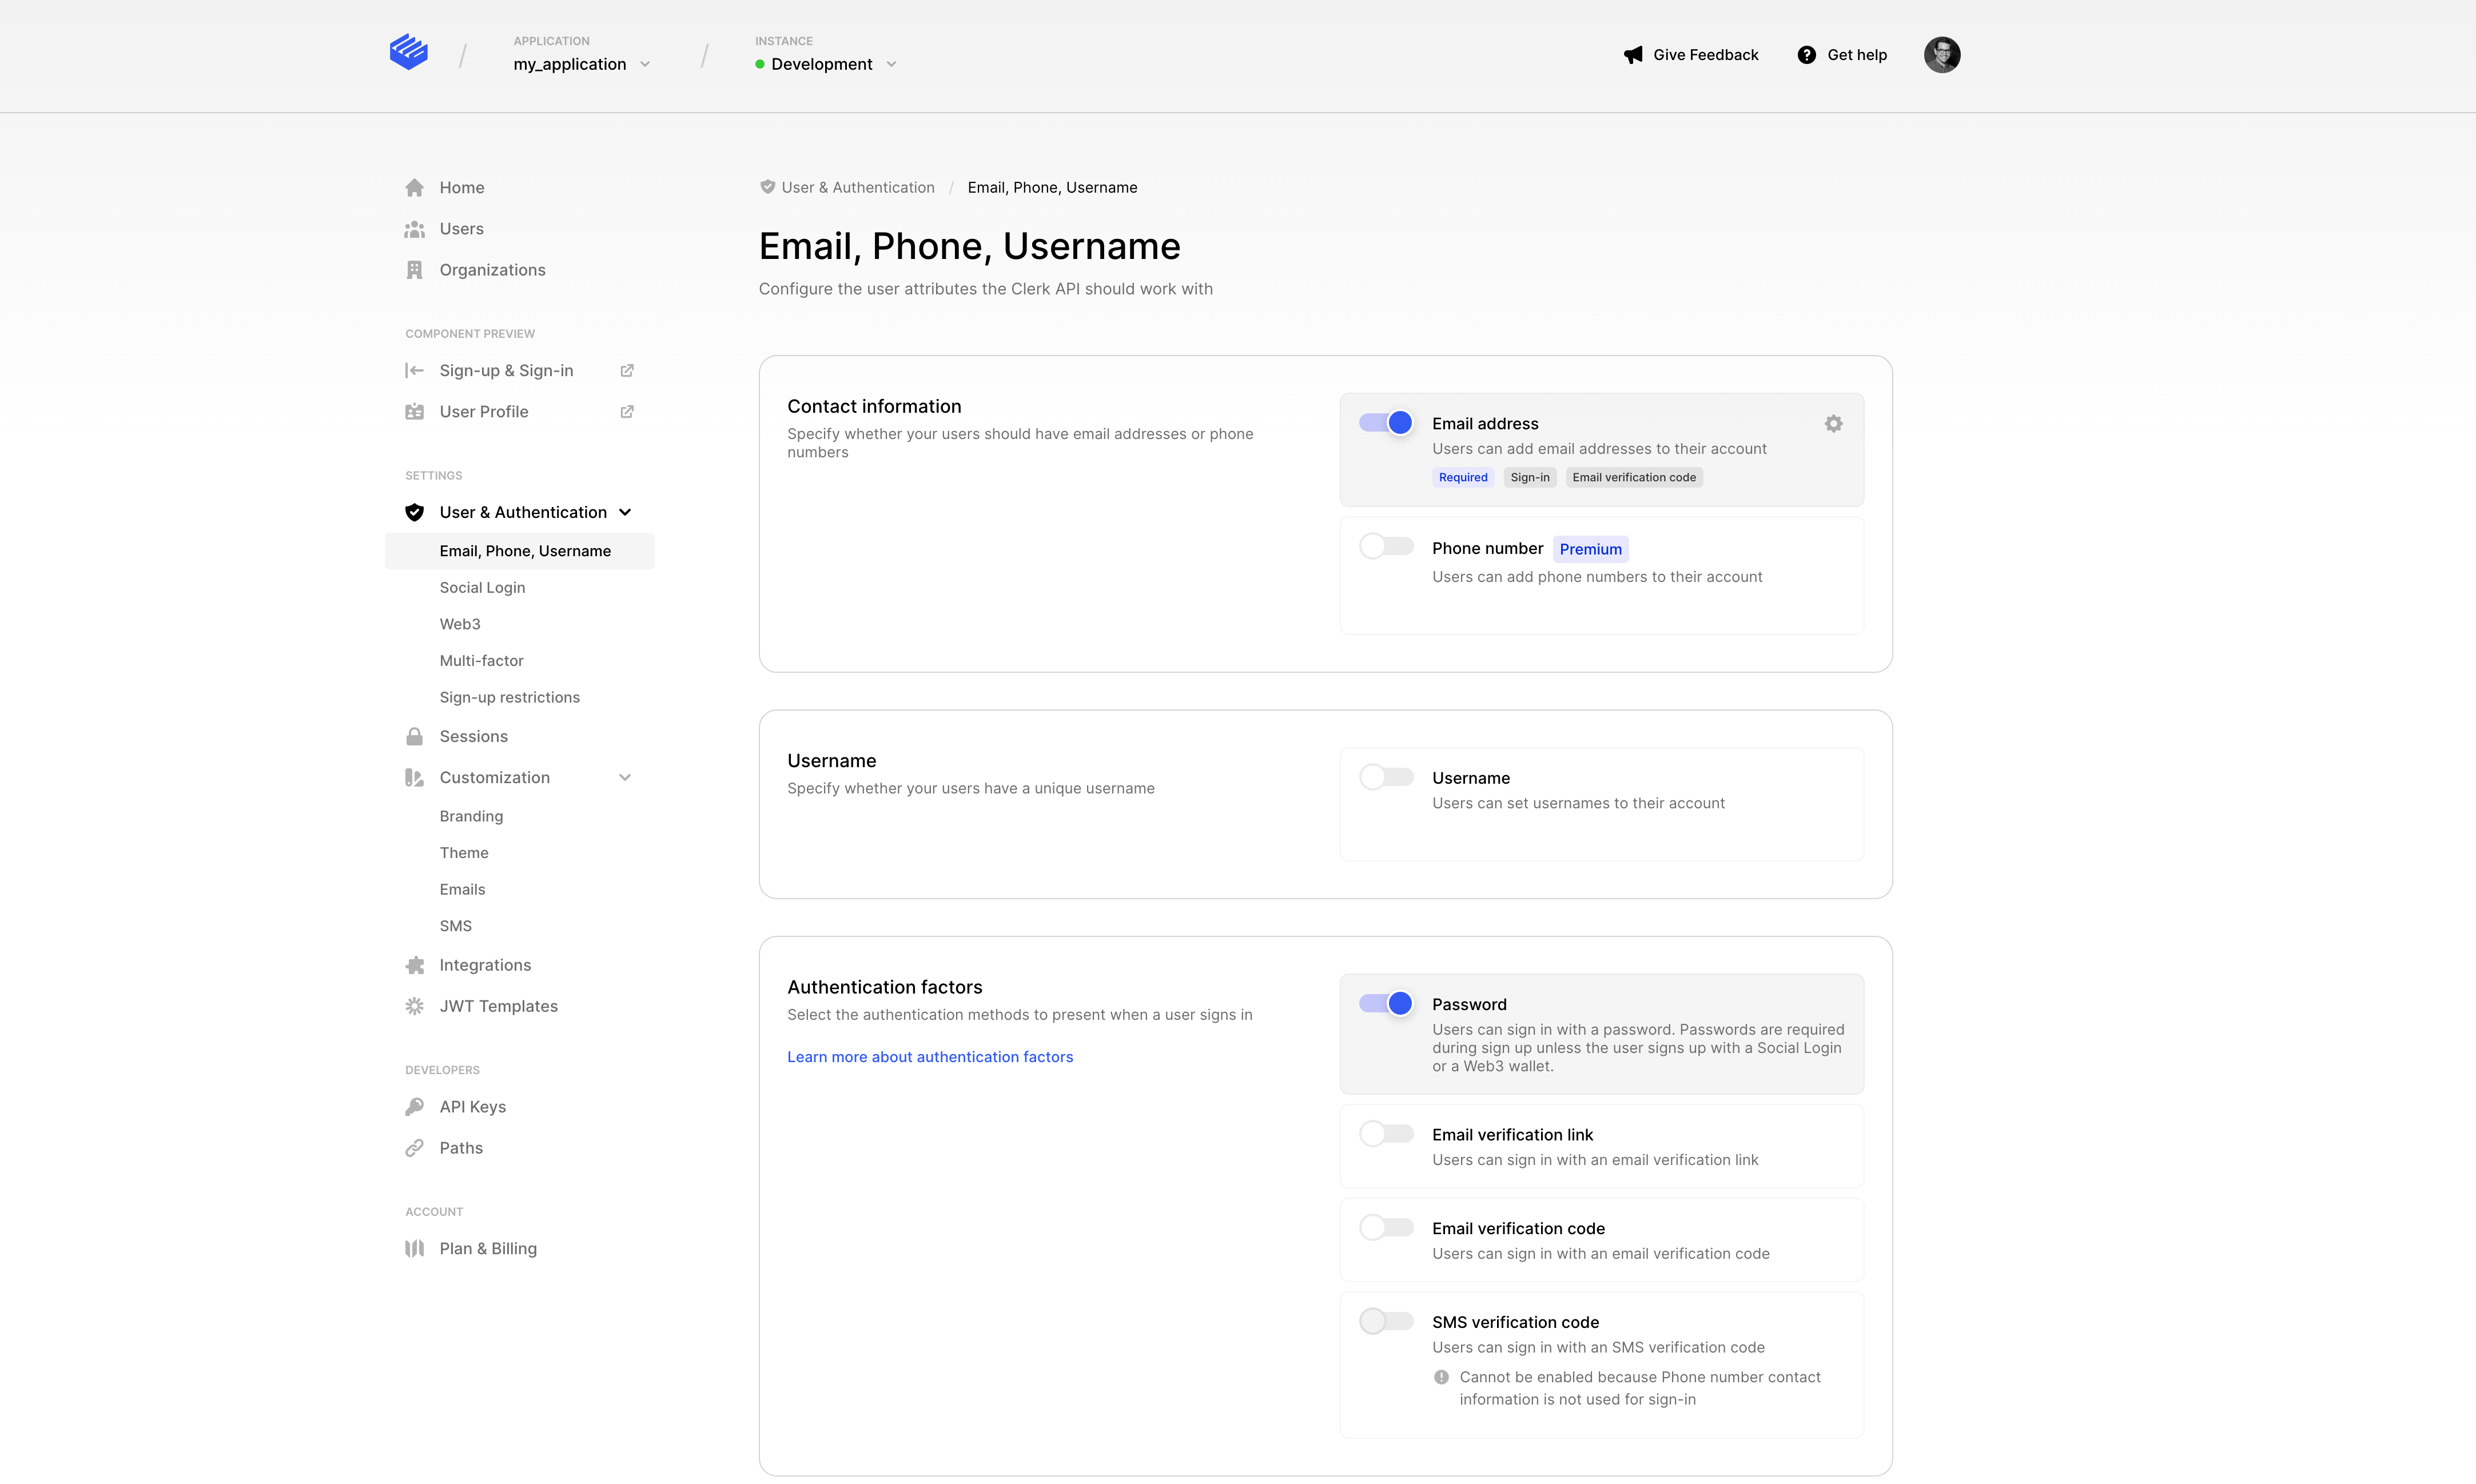Open the Multi-factor settings page

(481, 661)
